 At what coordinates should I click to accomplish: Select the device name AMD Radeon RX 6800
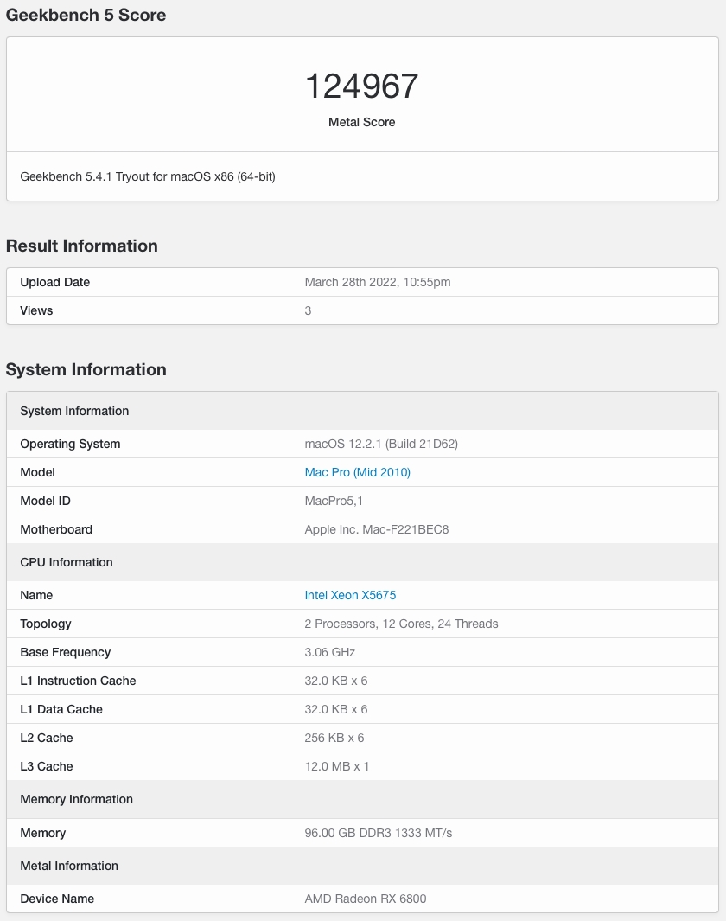[x=365, y=899]
